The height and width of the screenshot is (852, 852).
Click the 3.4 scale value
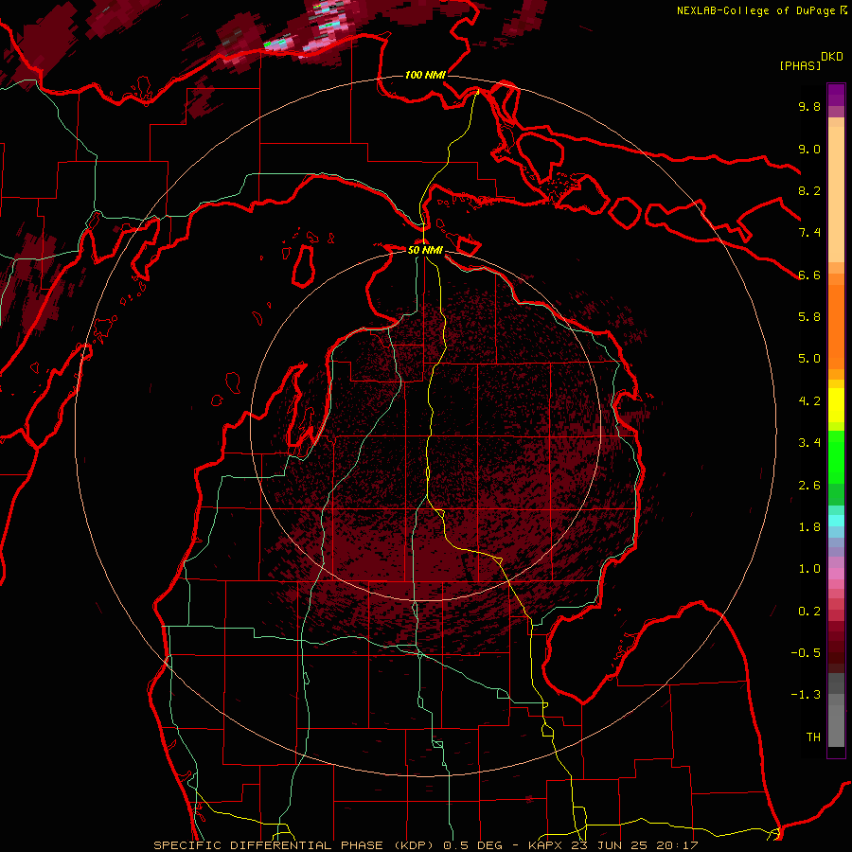(809, 443)
